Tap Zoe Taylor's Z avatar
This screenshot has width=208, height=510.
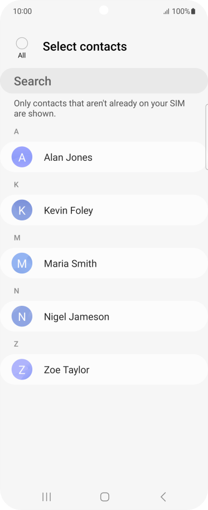pos(22,369)
